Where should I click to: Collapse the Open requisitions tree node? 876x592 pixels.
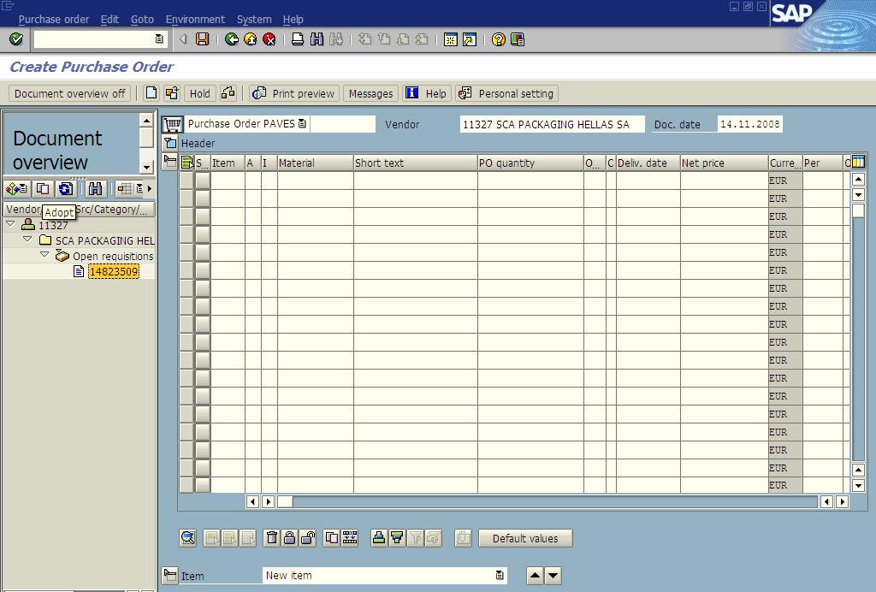44,255
